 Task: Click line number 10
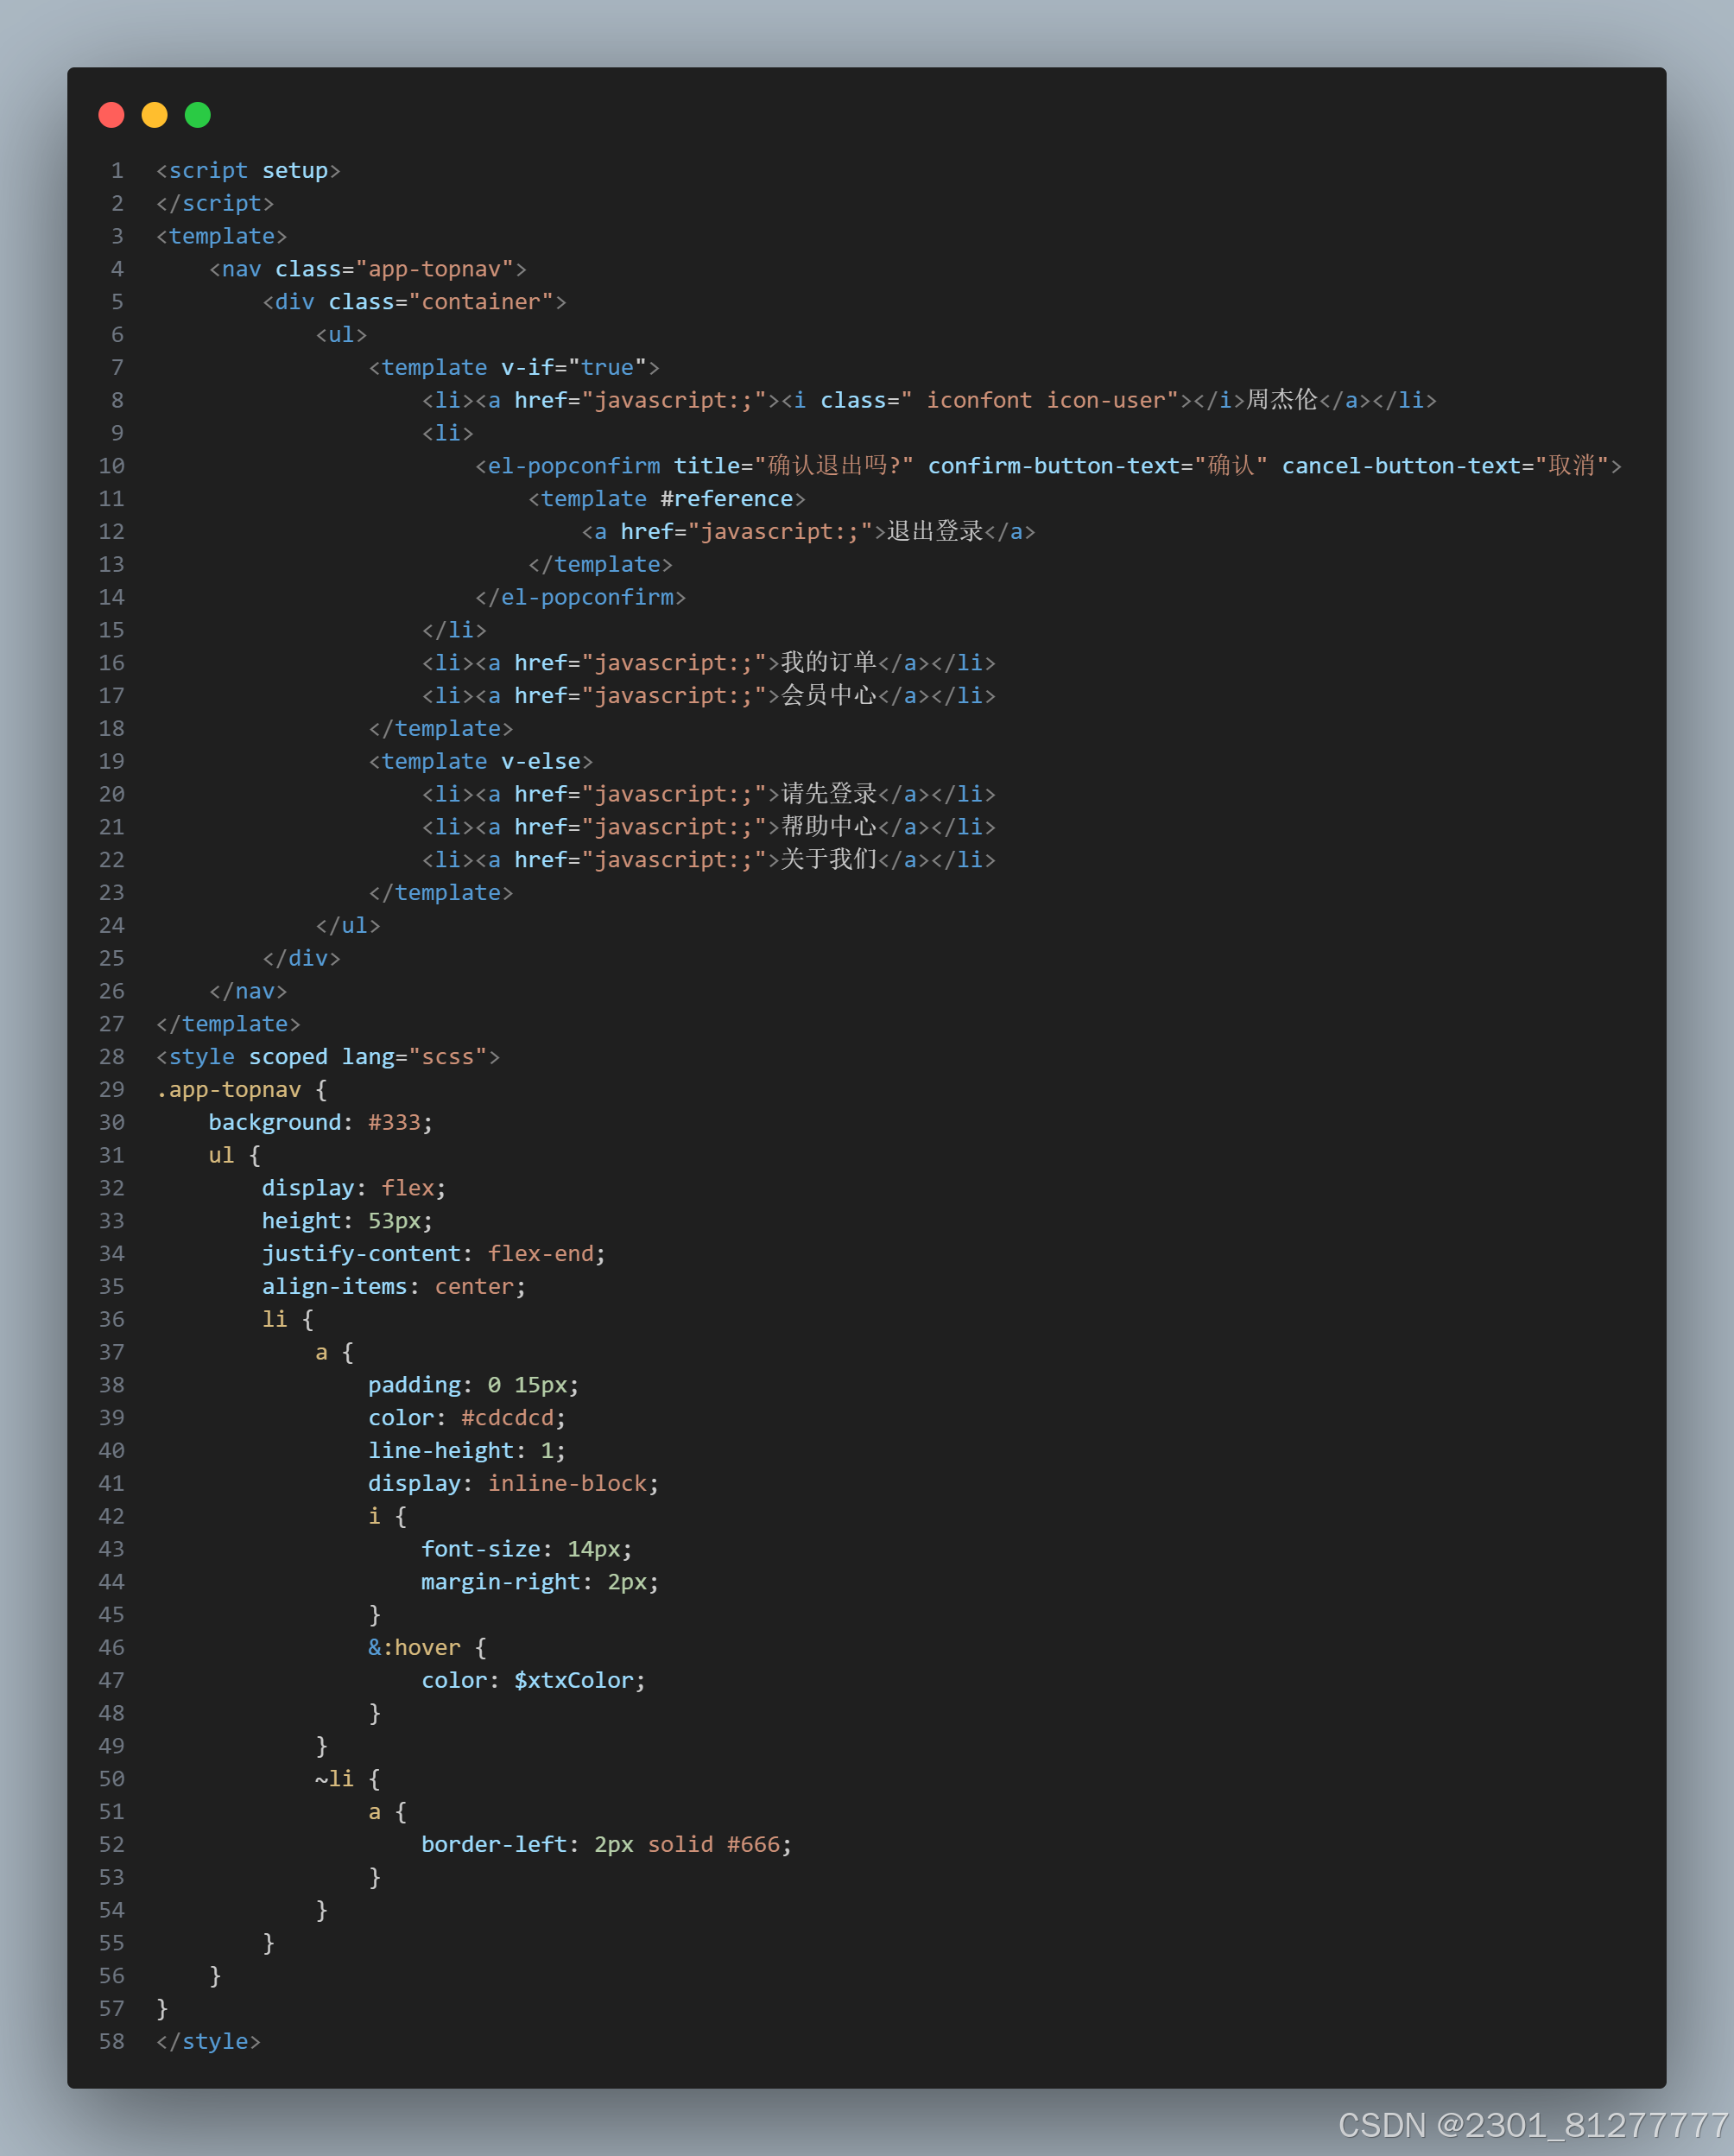point(112,466)
